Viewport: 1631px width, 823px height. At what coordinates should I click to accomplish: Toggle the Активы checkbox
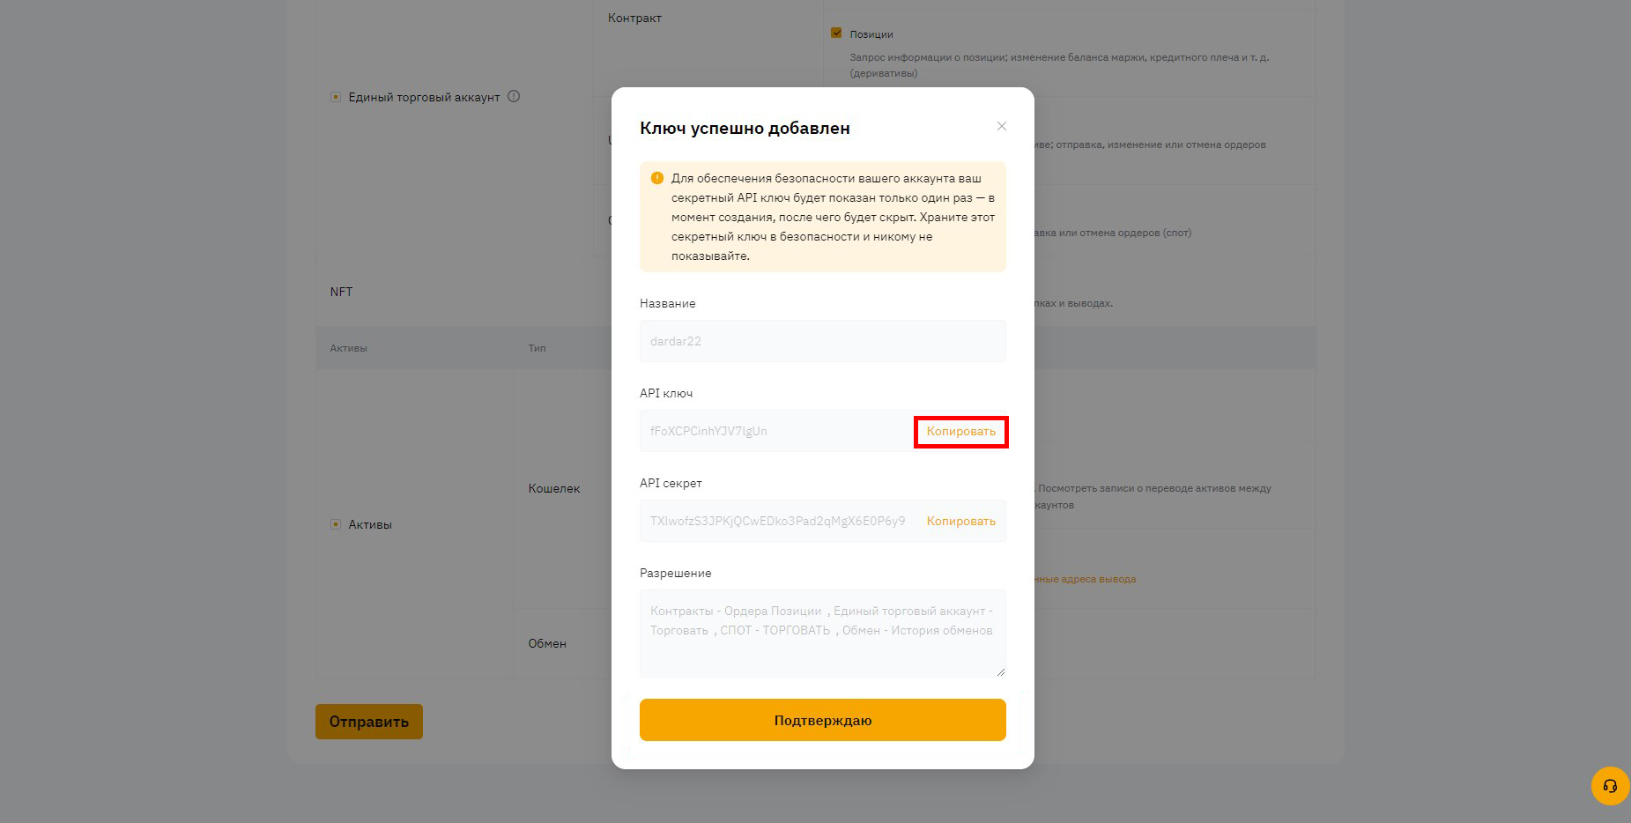coord(335,524)
